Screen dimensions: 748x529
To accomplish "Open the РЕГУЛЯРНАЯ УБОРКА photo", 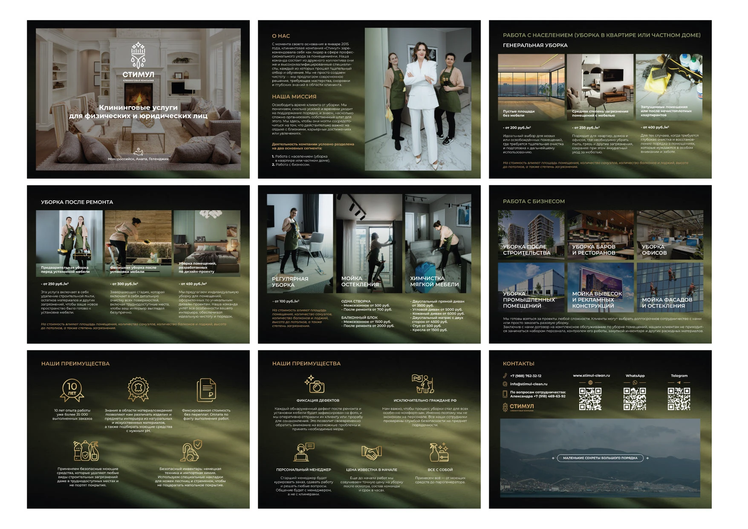I will [300, 243].
